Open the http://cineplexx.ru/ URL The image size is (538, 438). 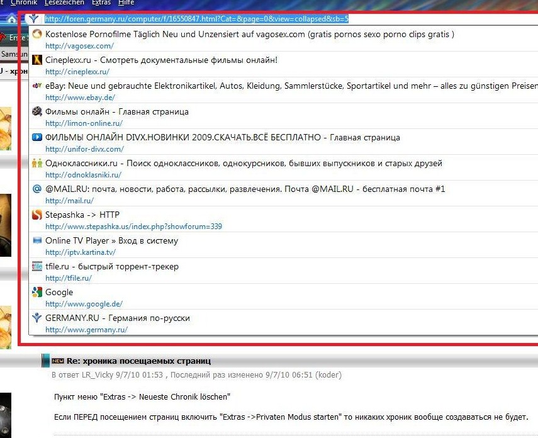point(77,72)
